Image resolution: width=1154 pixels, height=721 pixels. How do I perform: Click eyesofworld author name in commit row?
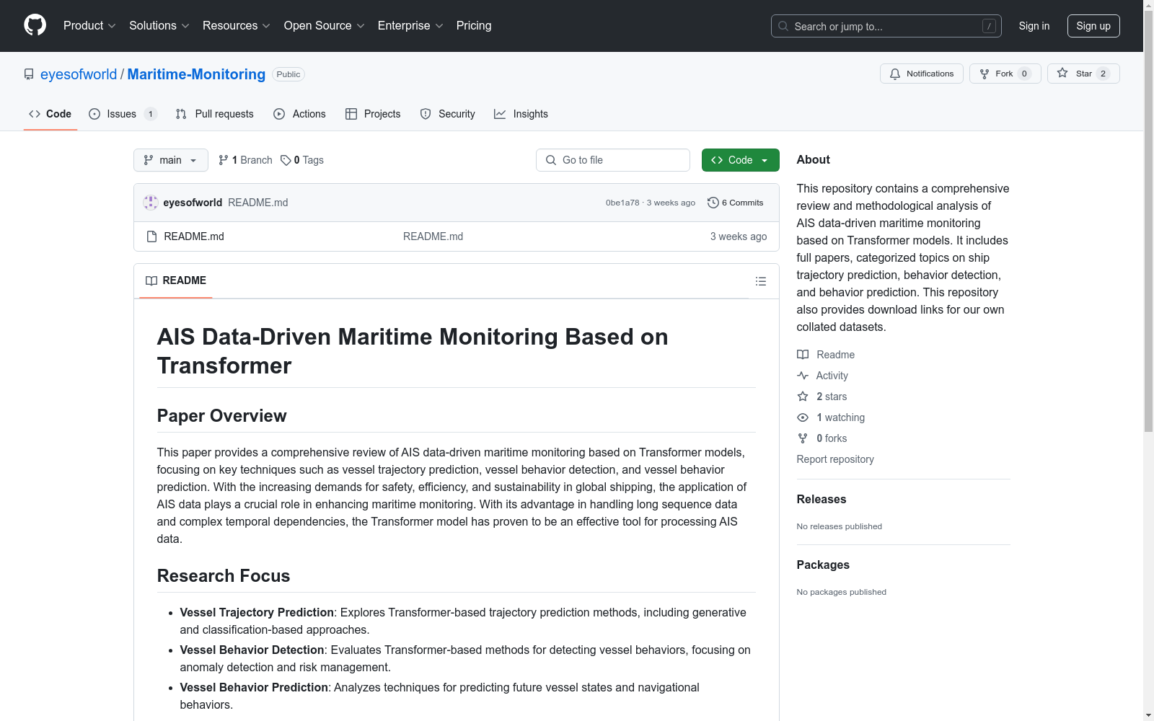(193, 203)
